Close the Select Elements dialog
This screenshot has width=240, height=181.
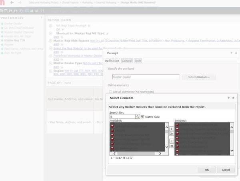click(x=233, y=98)
